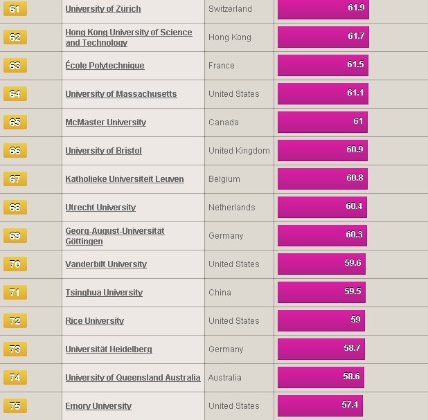Open Vanderbilt University link
The image size is (428, 420).
[x=106, y=264]
